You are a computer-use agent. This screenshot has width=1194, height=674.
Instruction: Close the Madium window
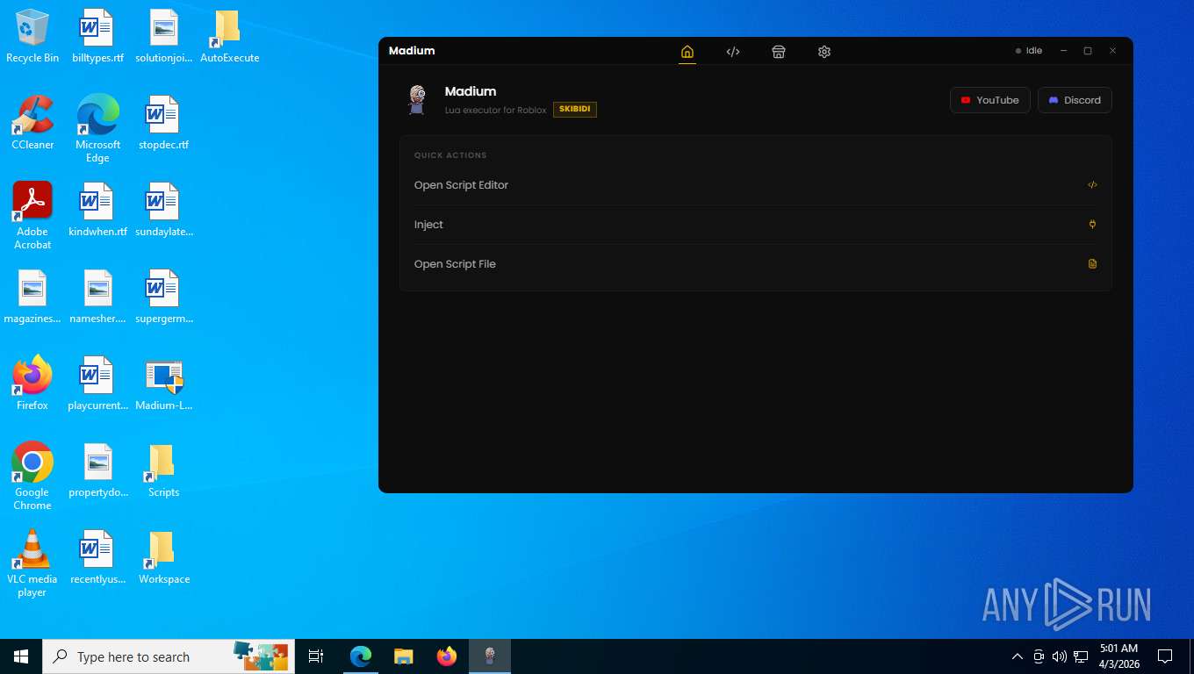1112,51
